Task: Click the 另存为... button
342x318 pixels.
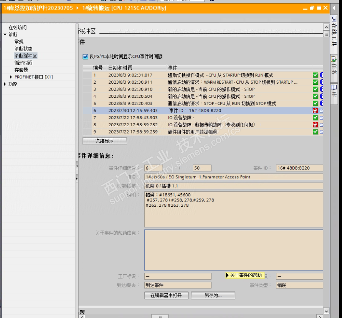Action: [x=213, y=295]
